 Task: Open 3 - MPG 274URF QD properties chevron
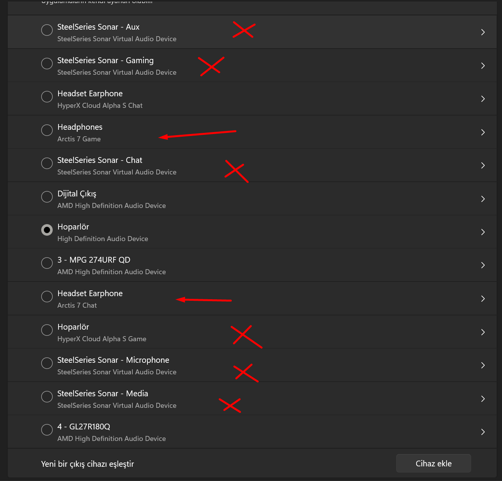click(483, 265)
